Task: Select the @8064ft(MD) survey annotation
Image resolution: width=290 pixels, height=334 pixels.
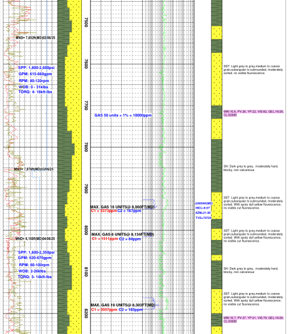Action: [x=204, y=203]
